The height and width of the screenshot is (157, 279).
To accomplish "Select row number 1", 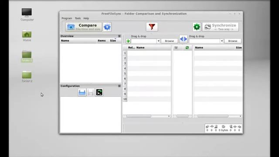I will point(125,53).
